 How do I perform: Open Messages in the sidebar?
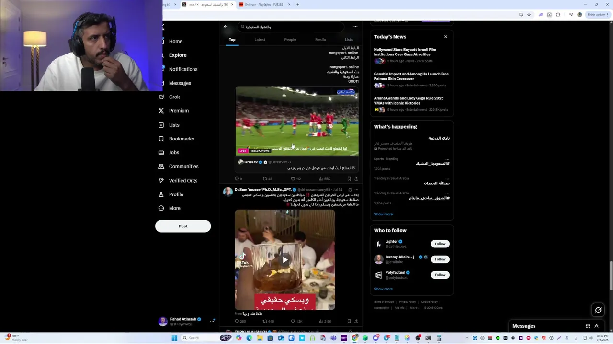tap(180, 83)
